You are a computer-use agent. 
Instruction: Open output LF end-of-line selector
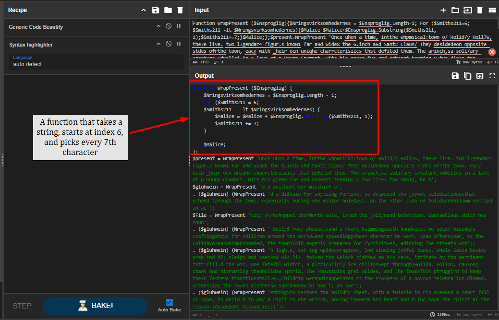coord(493,315)
